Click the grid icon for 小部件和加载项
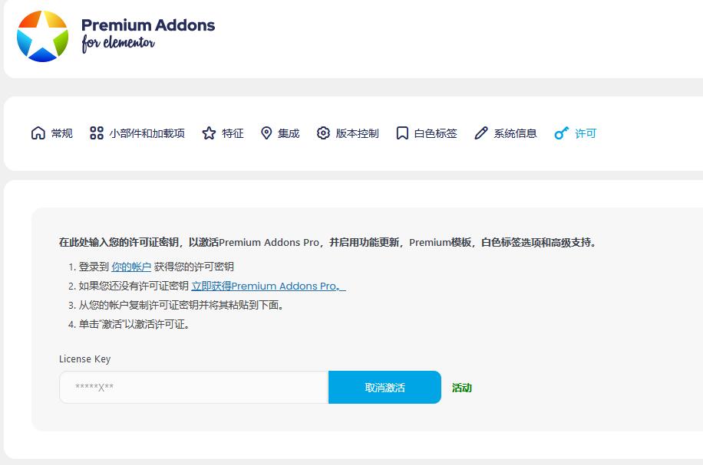703x465 pixels. (x=97, y=133)
